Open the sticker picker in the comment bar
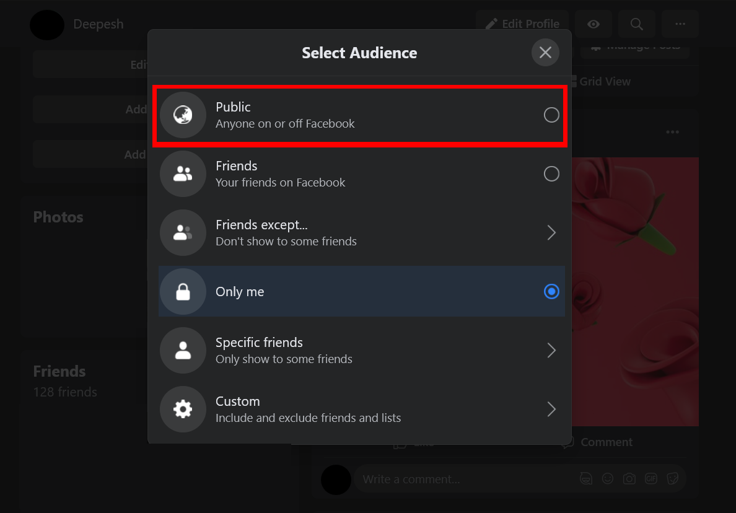 672,478
